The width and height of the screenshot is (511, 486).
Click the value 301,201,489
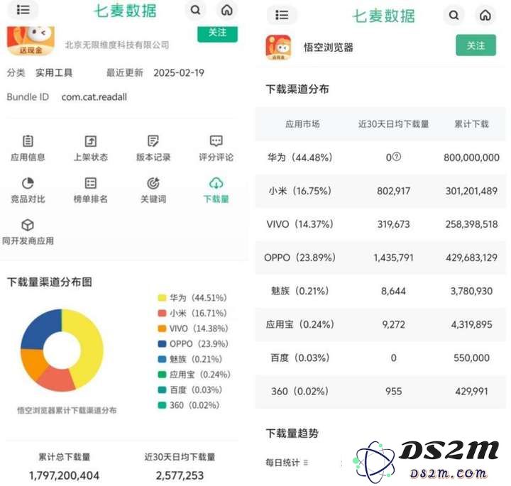(x=471, y=191)
